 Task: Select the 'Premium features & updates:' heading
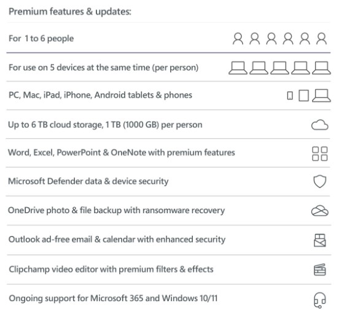click(x=70, y=12)
